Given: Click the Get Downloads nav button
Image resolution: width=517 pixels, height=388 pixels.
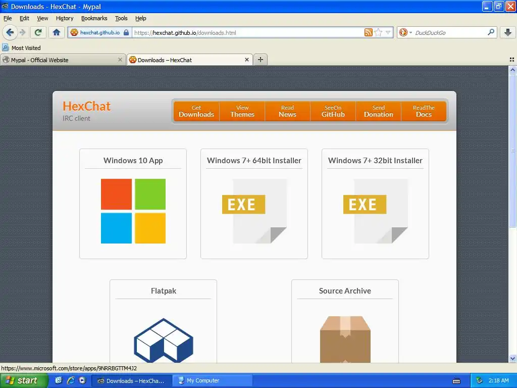Looking at the screenshot, I should pyautogui.click(x=196, y=111).
